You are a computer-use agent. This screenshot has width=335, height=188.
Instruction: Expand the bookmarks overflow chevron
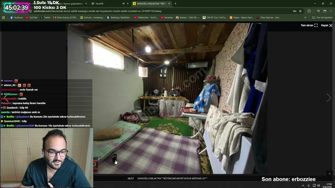tap(305, 18)
